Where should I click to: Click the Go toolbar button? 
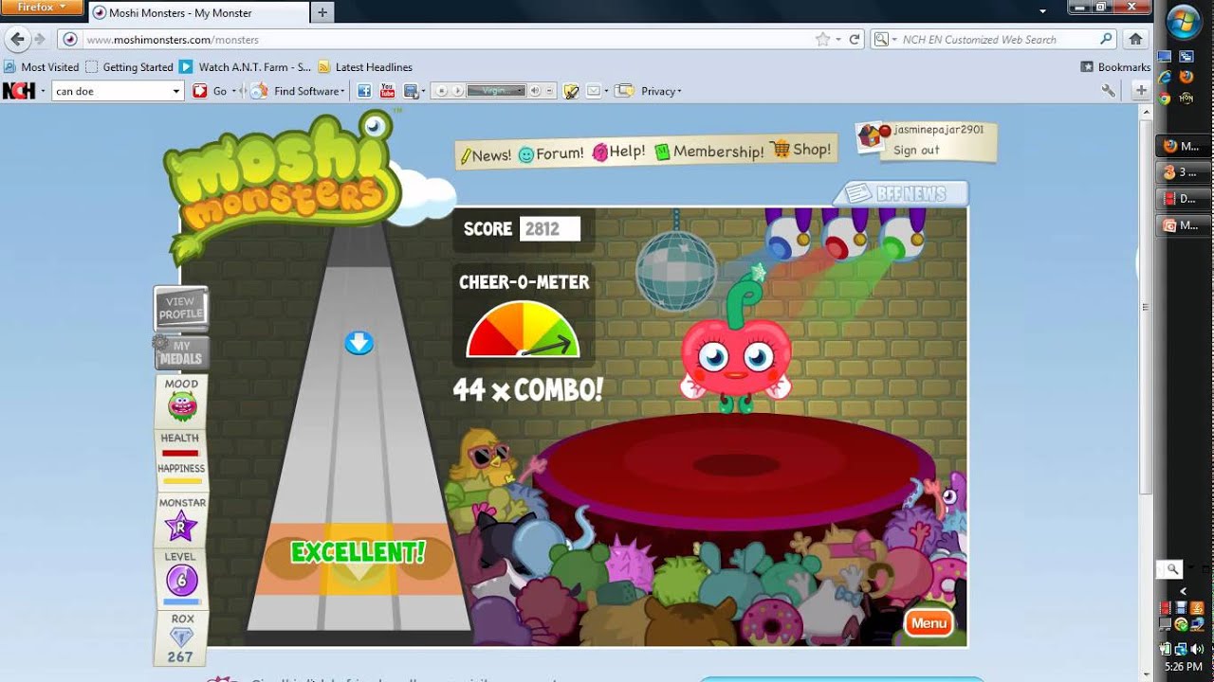212,91
